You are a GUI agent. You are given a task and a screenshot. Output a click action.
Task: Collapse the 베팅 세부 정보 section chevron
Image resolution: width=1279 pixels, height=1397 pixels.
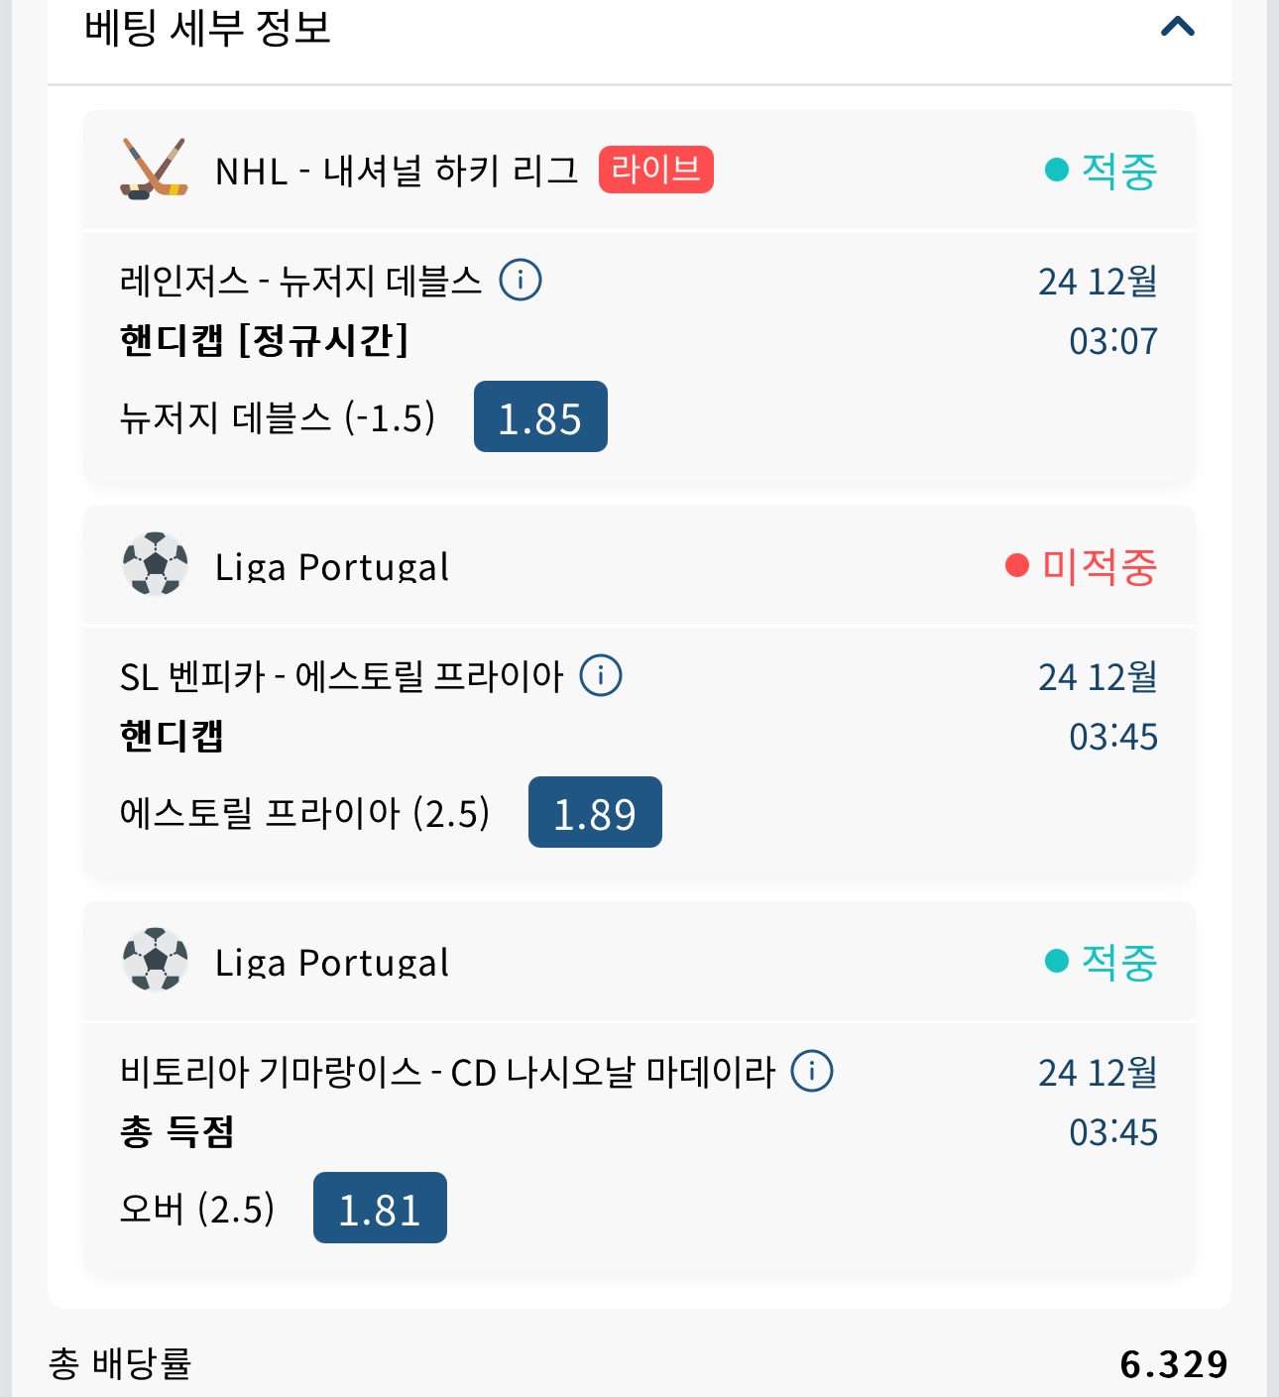[1177, 27]
